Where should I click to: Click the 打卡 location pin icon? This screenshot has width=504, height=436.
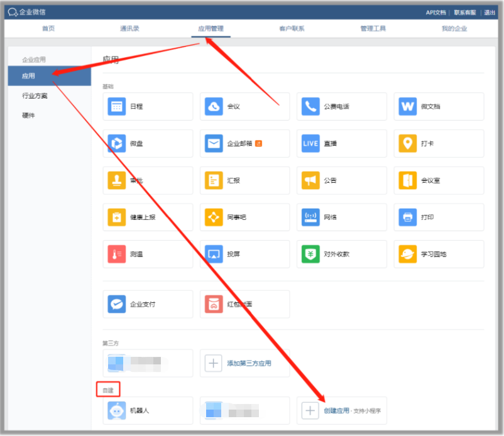point(408,143)
